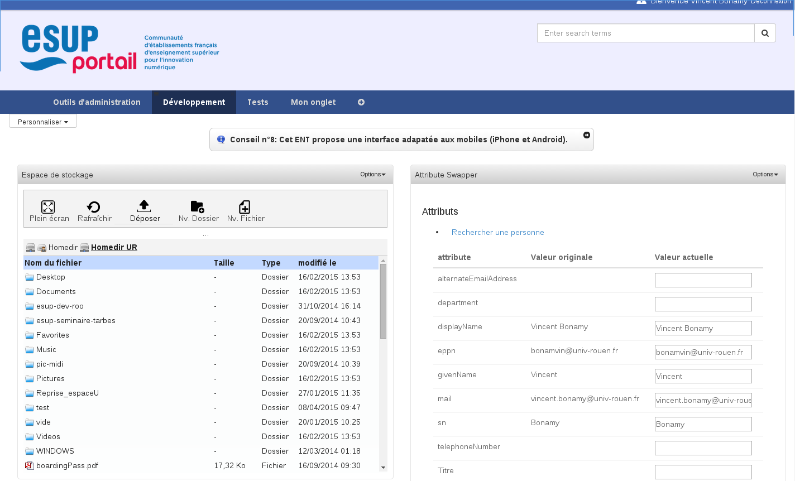Viewport: 795px width, 481px height.
Task: Go to next tip using arrow icon
Action: (x=587, y=135)
